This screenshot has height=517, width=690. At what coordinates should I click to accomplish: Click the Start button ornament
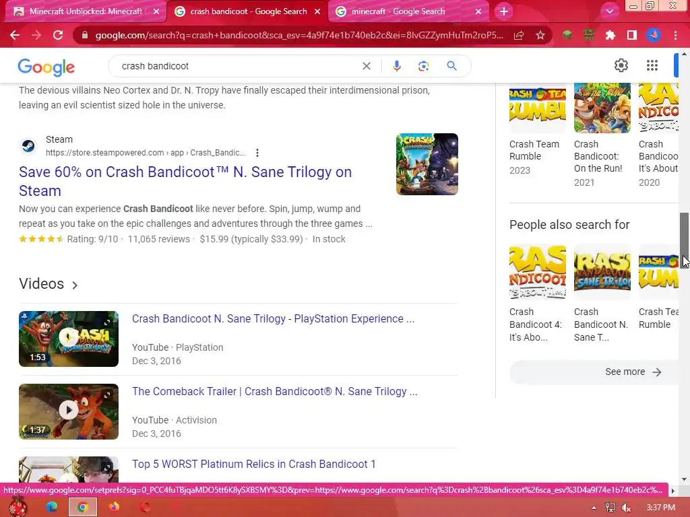click(x=17, y=506)
